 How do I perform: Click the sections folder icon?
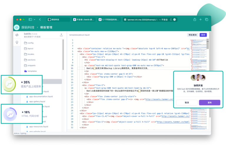coord(26,60)
